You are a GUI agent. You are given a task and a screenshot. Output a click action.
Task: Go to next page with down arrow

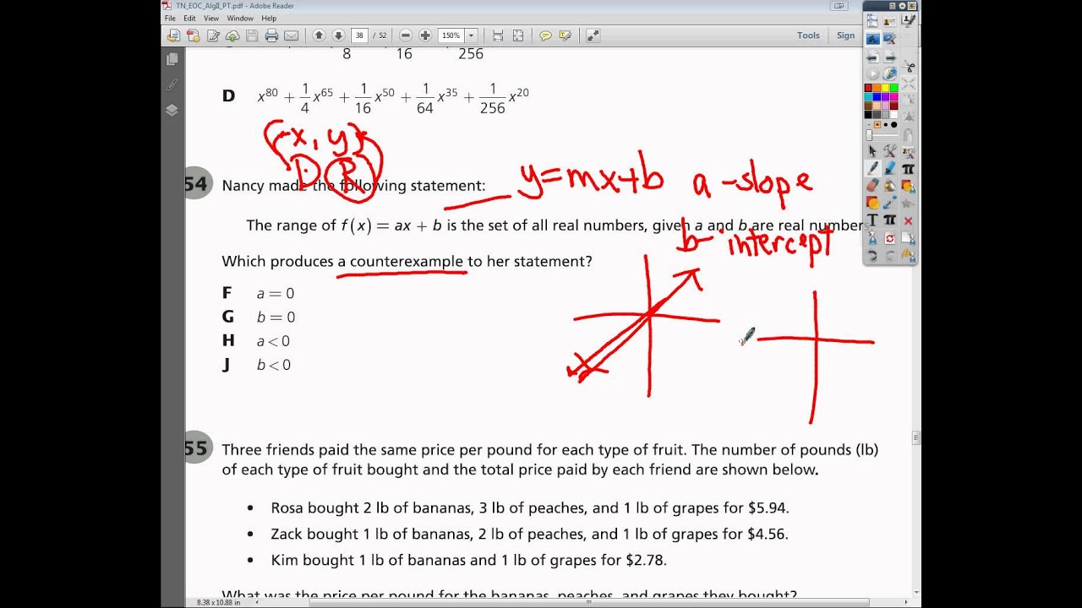(338, 35)
